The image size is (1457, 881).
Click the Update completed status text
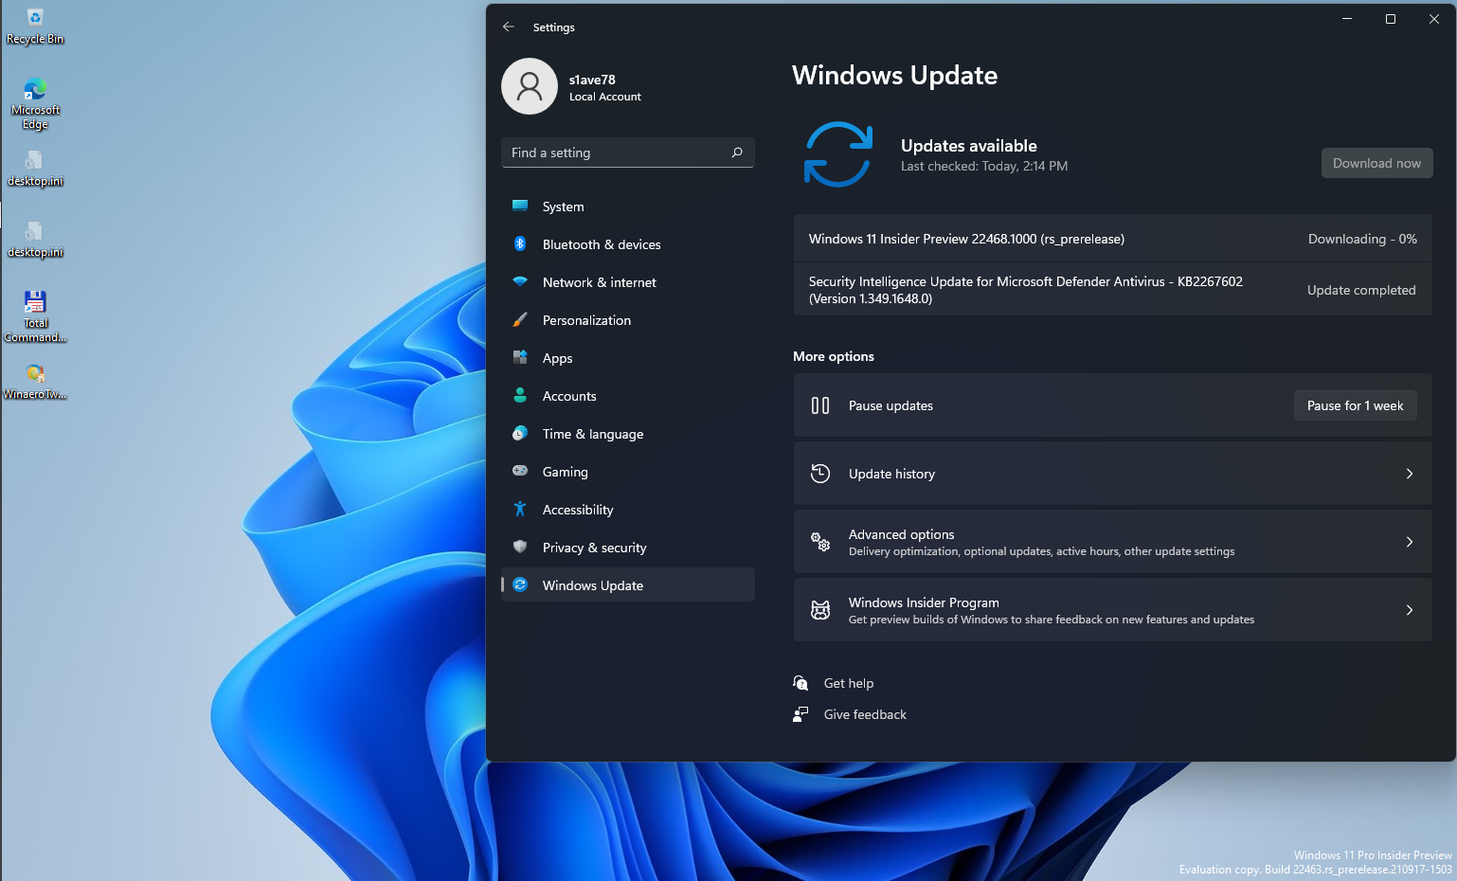tap(1361, 290)
